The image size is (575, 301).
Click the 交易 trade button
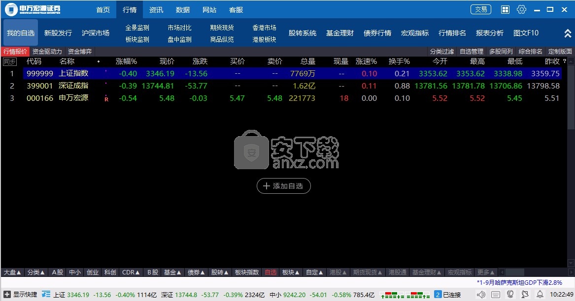480,9
